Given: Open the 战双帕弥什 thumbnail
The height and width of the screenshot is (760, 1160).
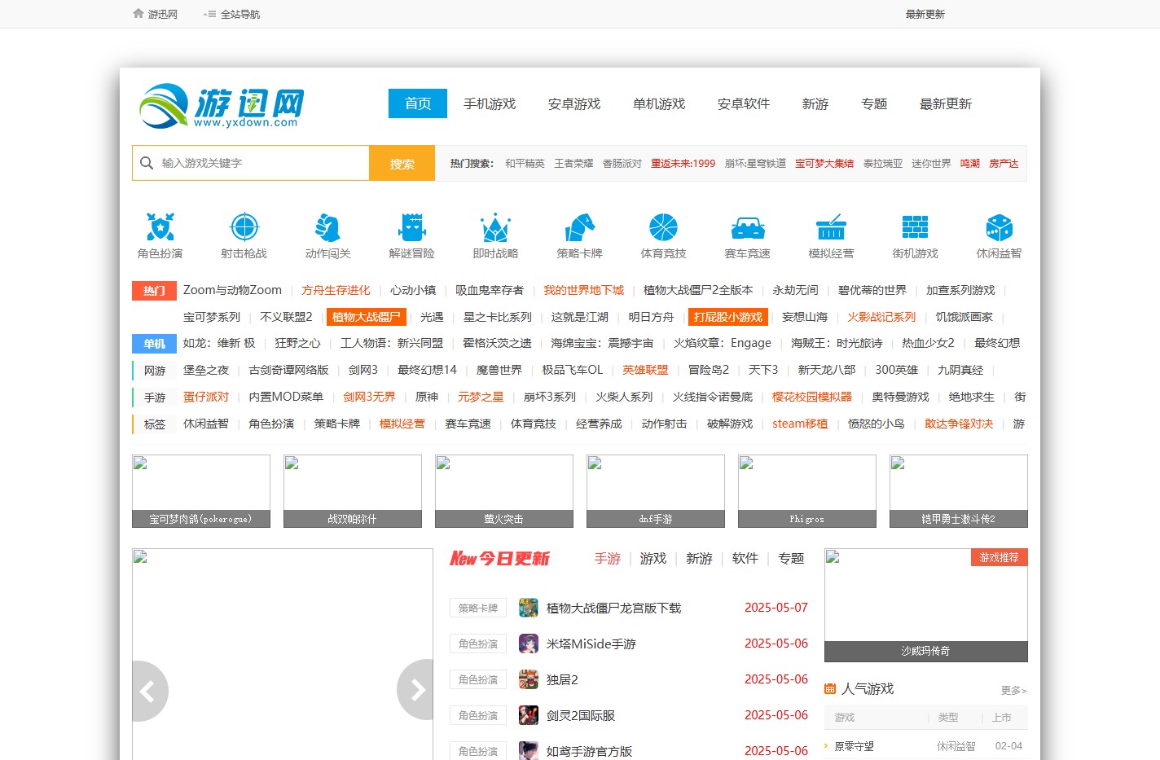Looking at the screenshot, I should point(353,491).
